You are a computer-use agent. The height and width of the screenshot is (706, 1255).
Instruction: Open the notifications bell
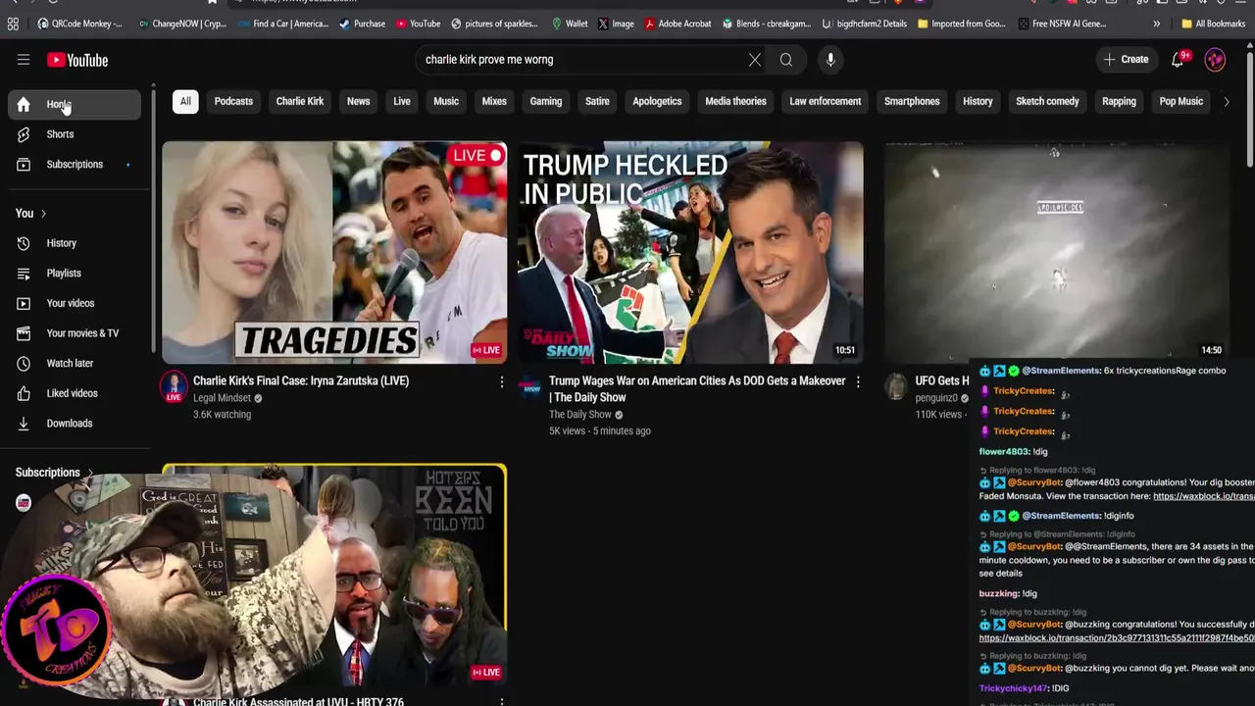pyautogui.click(x=1179, y=60)
